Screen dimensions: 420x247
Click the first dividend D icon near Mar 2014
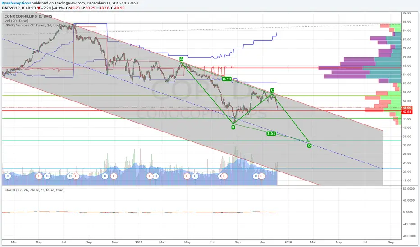(x=8, y=176)
